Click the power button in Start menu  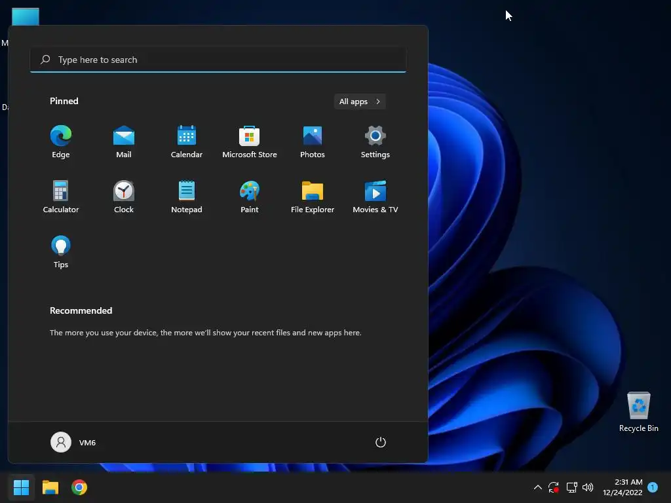[x=381, y=442]
